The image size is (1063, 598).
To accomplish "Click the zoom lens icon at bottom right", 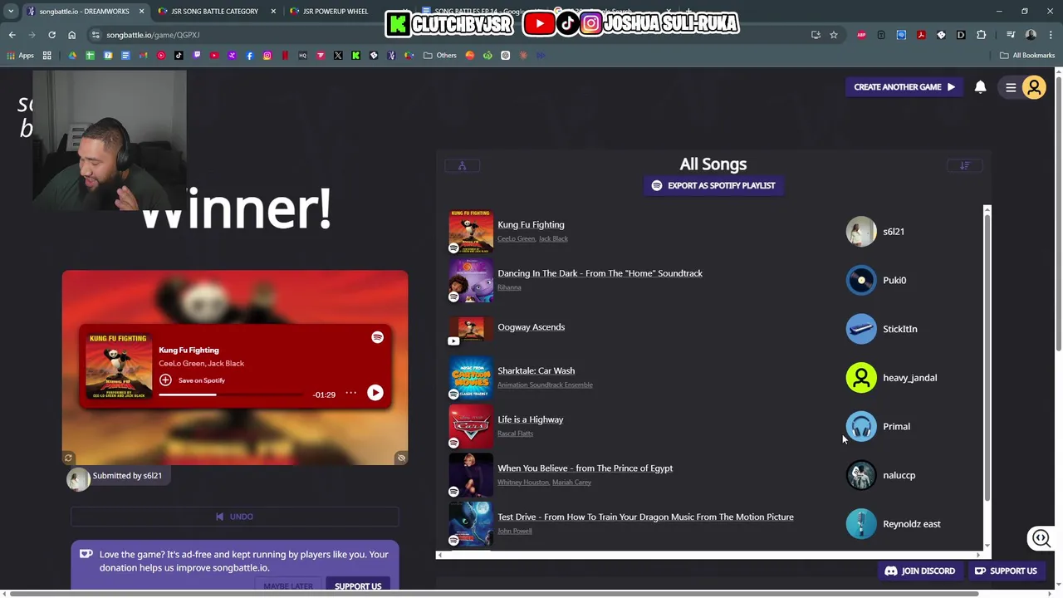I will (x=1041, y=538).
